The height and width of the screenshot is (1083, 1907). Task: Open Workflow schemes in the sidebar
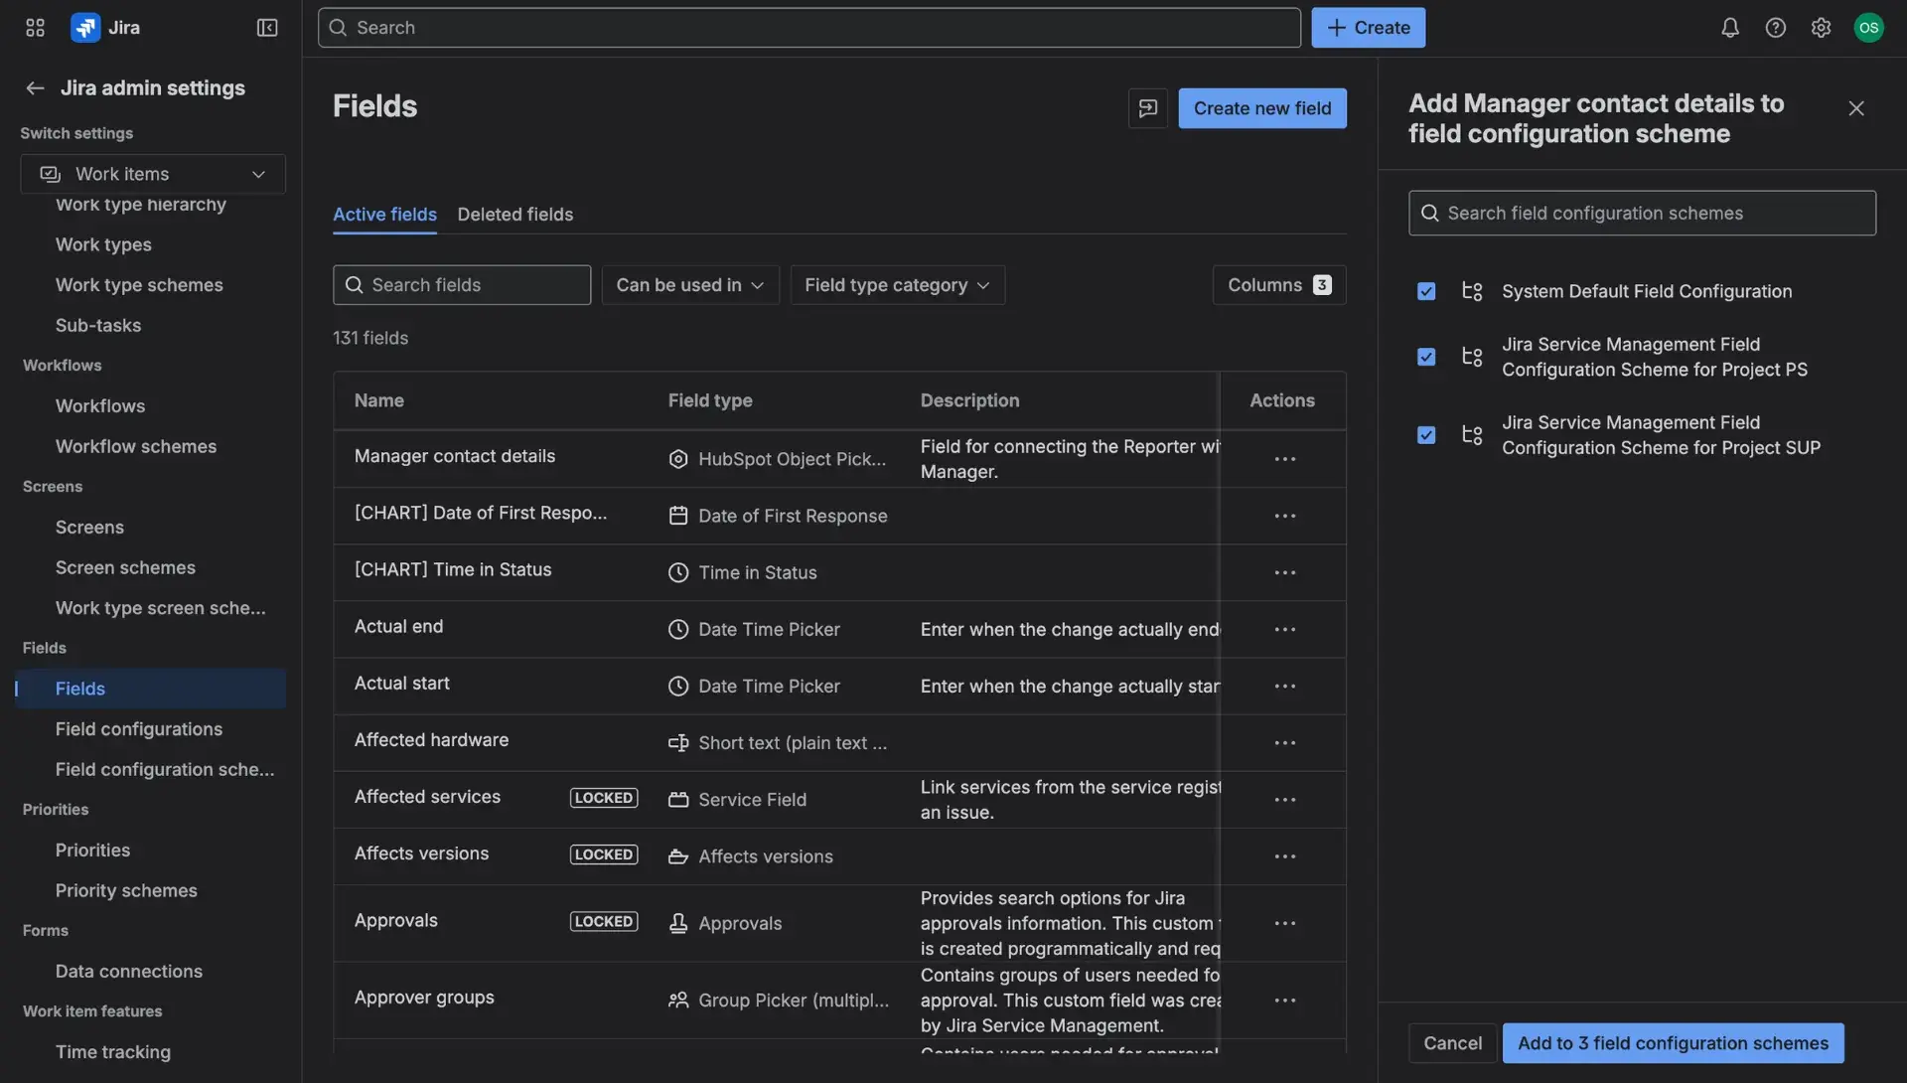pos(136,446)
